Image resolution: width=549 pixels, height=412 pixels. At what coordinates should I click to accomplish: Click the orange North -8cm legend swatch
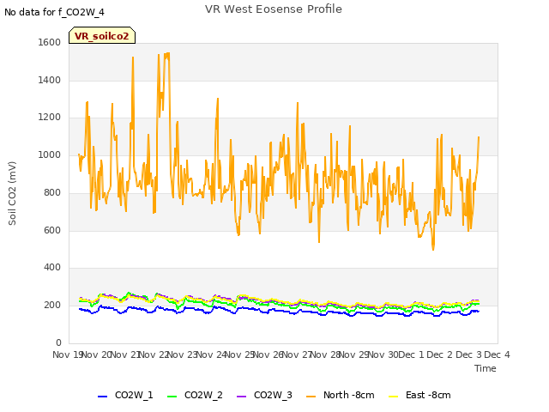click(311, 397)
